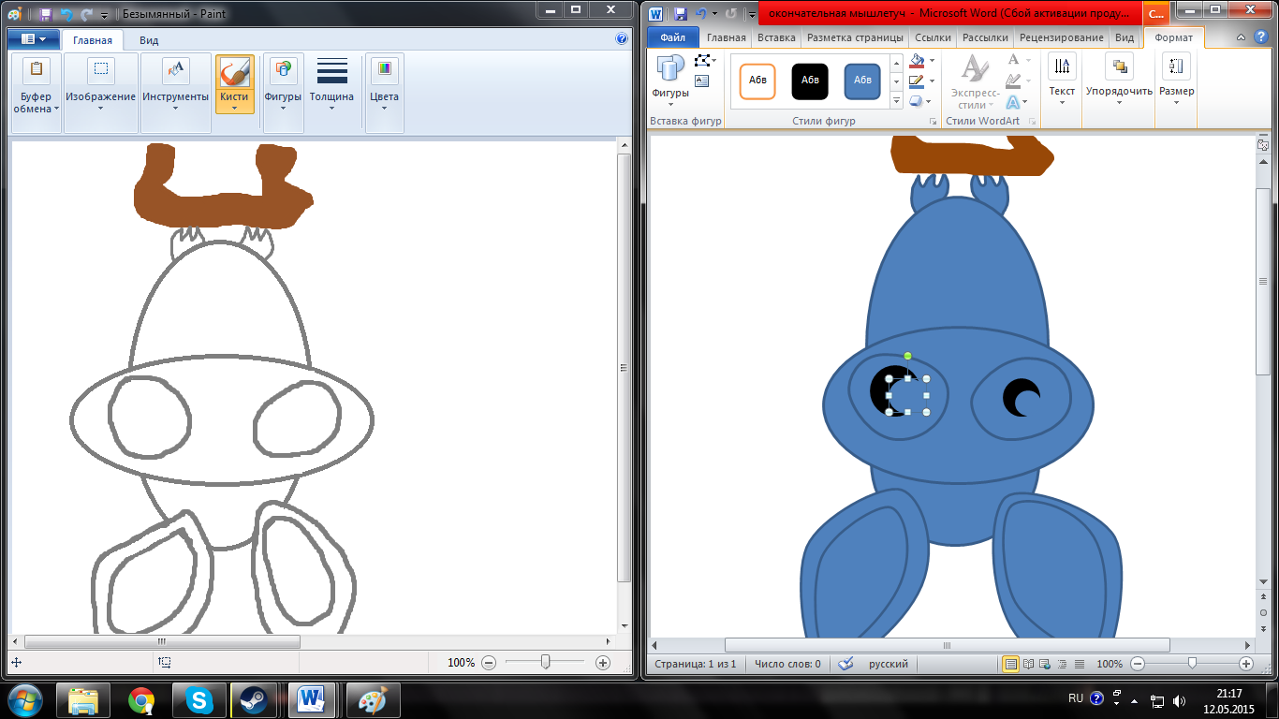Switch to Word's Вставка tab
Image resolution: width=1279 pixels, height=719 pixels.
point(776,37)
